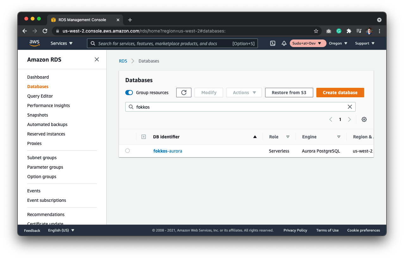404x259 pixels.
Task: Sort by DB identifier ascending arrow
Action: [255, 137]
